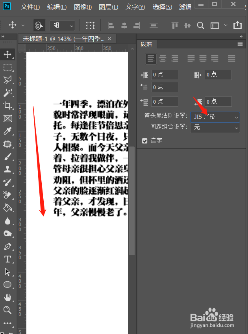248x334 pixels.
Task: Open the extra tools ellipsis menu
Action: point(7,323)
